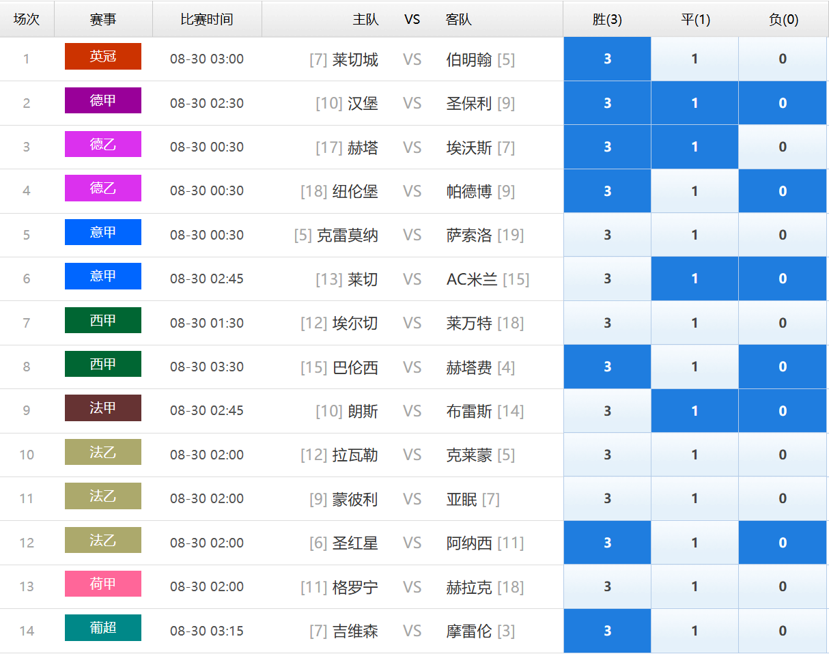Viewport: 829px width, 654px height.
Task: Click away team name 圣保利
Action: tap(469, 104)
